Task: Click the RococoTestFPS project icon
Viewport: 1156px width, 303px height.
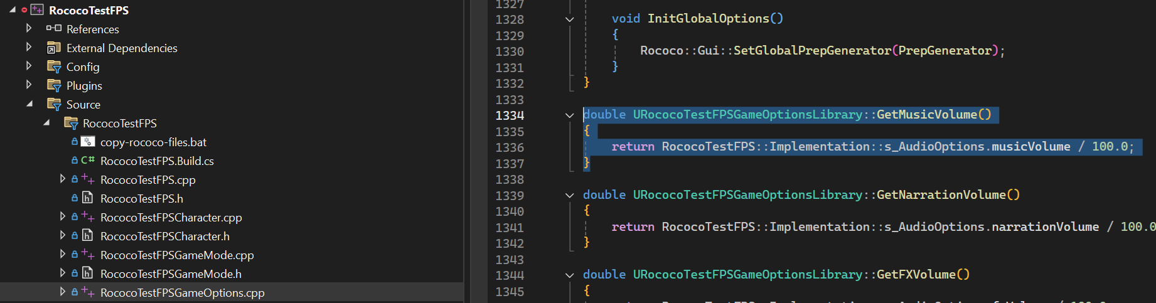Action: pyautogui.click(x=37, y=10)
